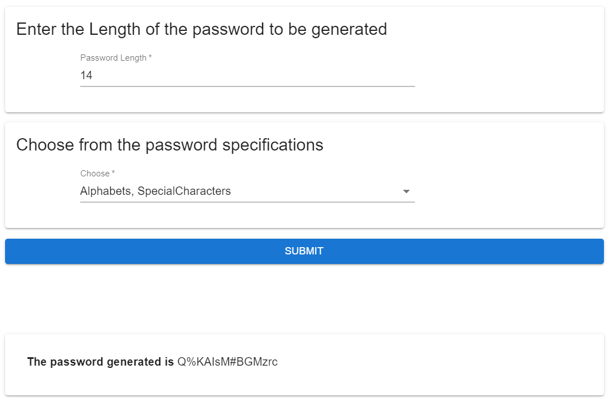This screenshot has height=410, width=609.
Task: Select the "Alphabets, SpecialCharacters" selected value text
Action: click(x=155, y=192)
